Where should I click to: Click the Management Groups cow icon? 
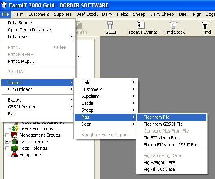click(15, 135)
